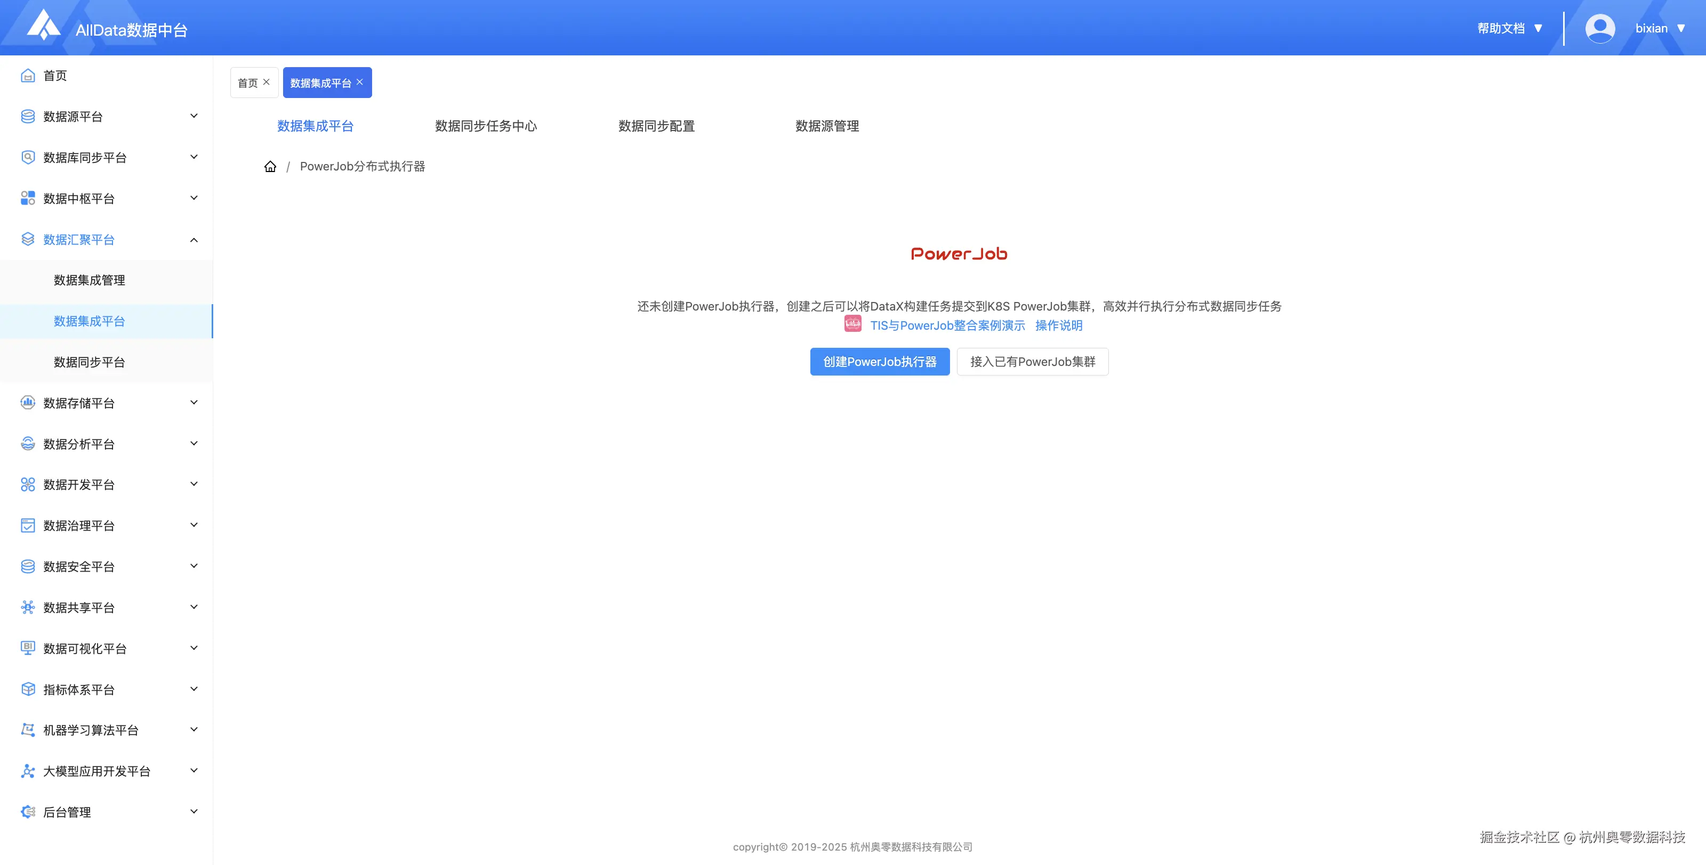Select 数据同步平台 in sidebar
Image resolution: width=1706 pixels, height=865 pixels.
(90, 362)
